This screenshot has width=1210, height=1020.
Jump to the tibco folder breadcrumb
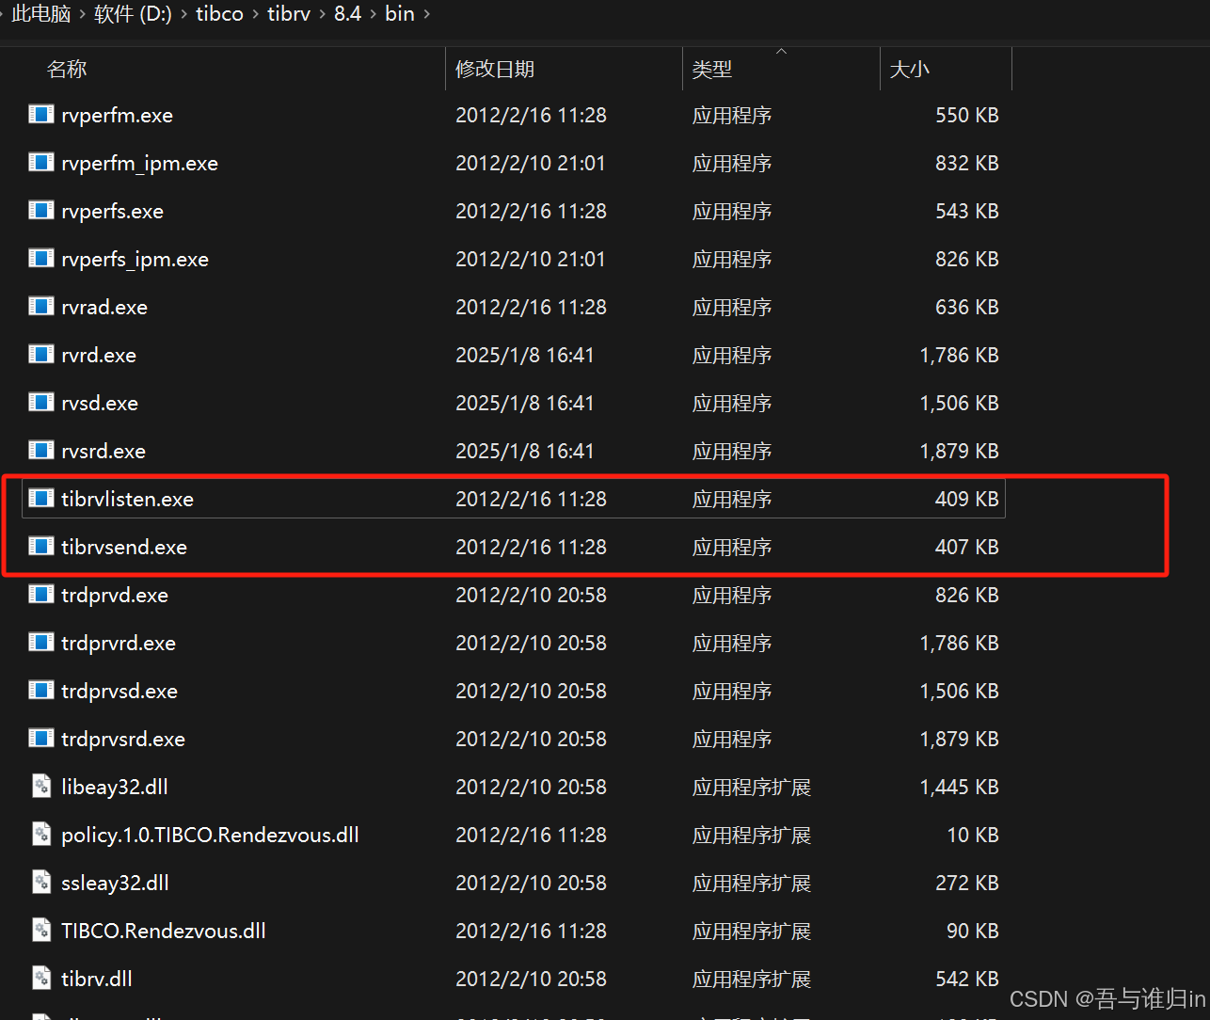tap(219, 14)
